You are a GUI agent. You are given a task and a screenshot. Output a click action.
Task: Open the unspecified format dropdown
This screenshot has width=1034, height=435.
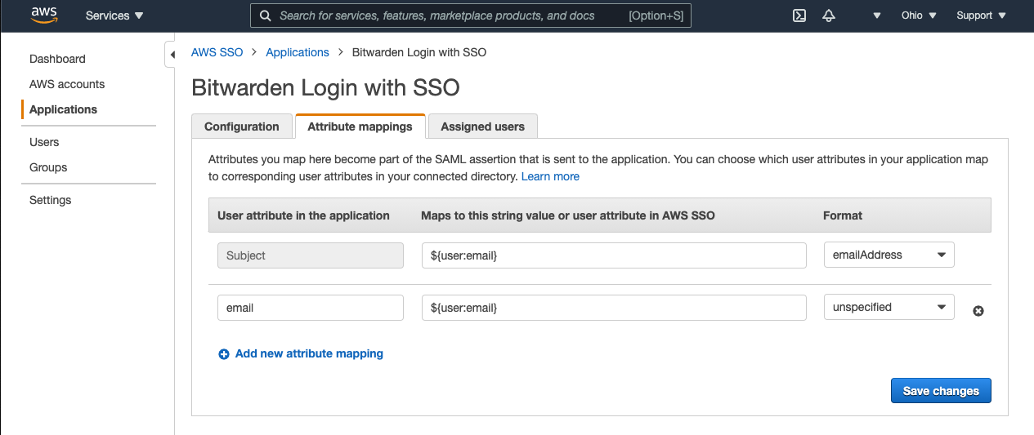tap(889, 307)
